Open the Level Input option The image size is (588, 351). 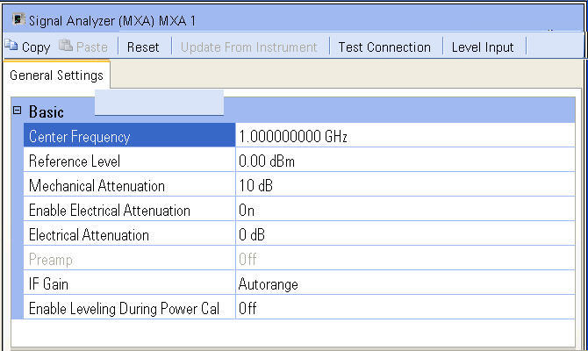(482, 47)
